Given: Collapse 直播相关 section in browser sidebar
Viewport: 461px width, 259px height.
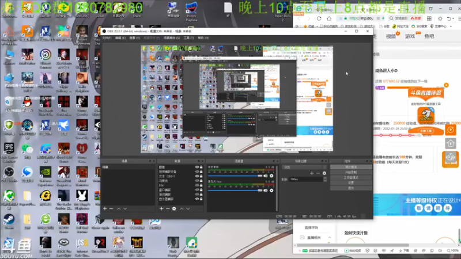Looking at the screenshot, I should (x=330, y=237).
